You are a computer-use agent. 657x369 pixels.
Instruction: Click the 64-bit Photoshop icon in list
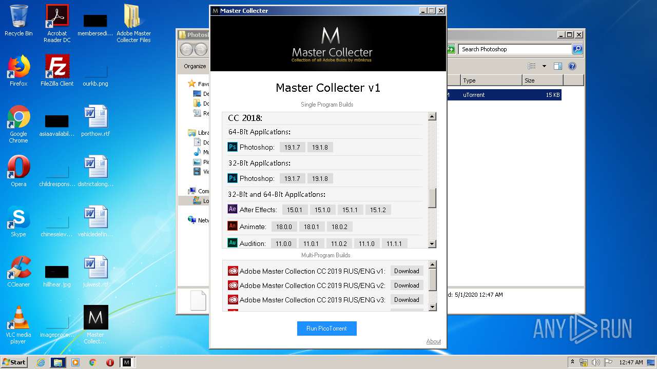point(233,147)
